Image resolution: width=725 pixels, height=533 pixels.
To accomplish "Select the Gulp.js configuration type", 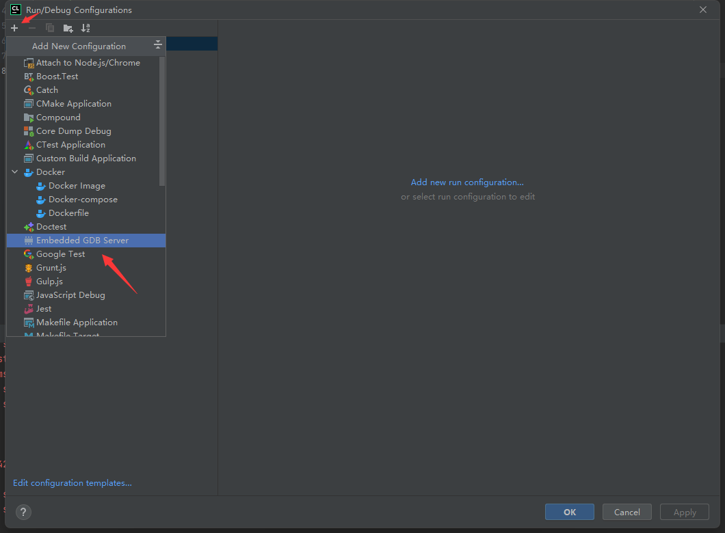I will point(86,282).
